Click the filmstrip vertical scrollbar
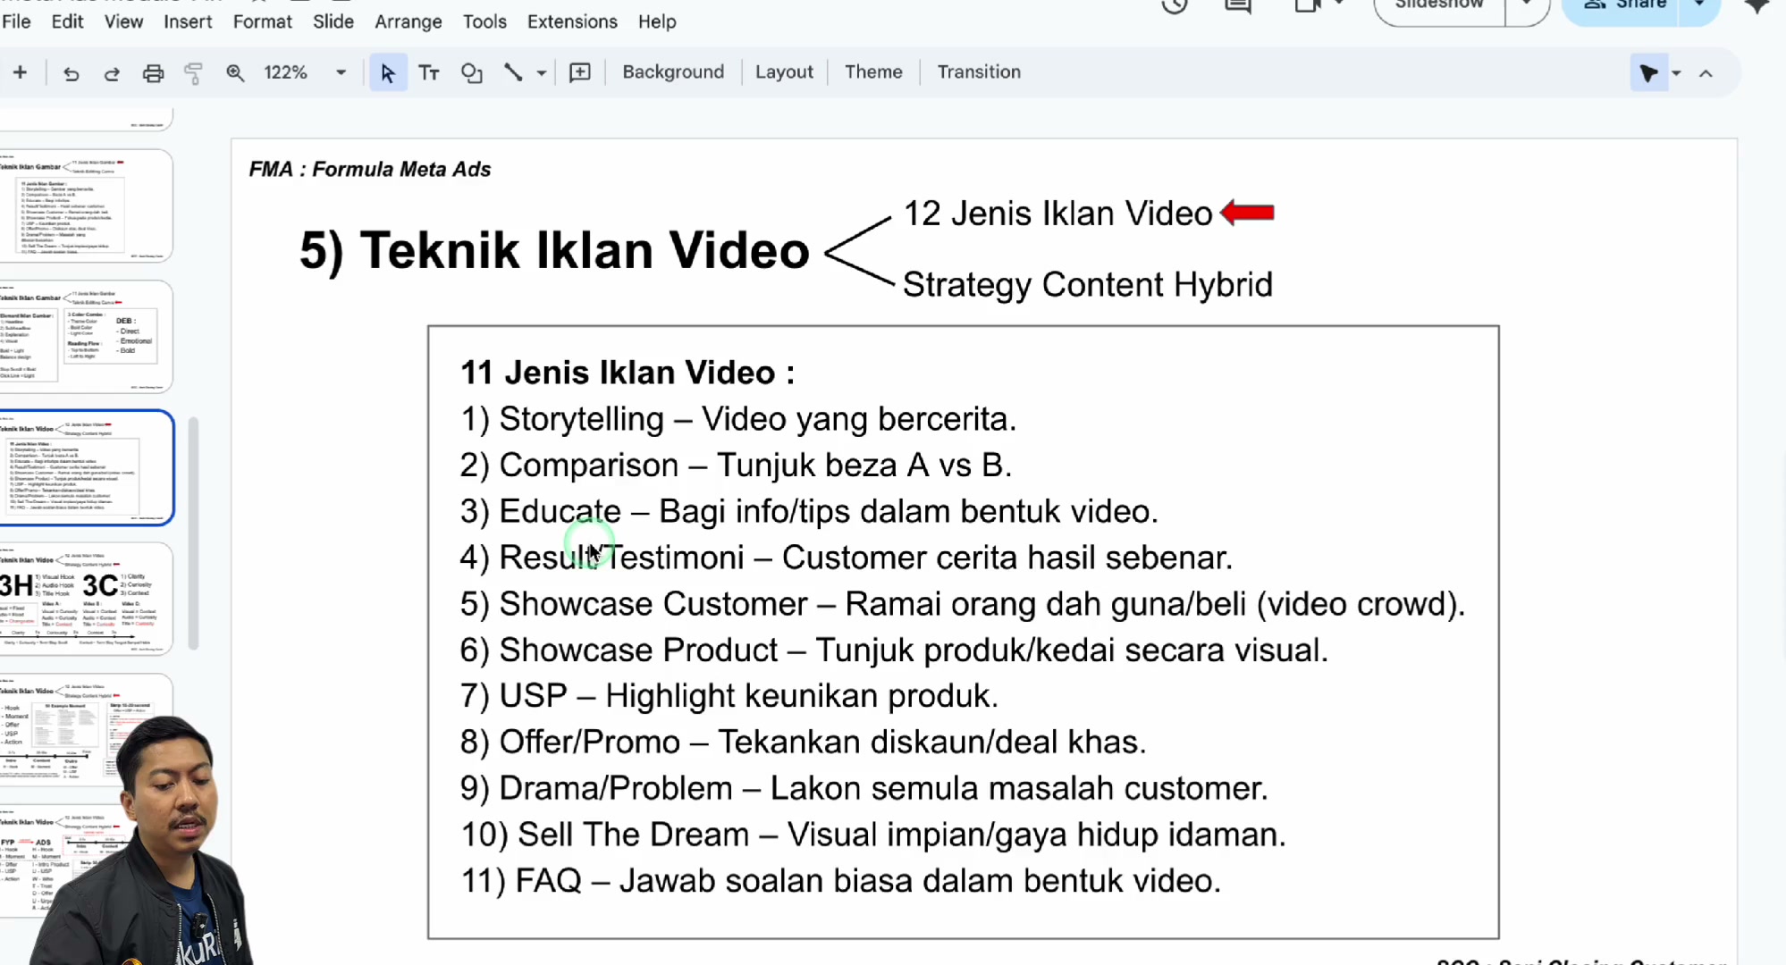The image size is (1786, 965). point(193,533)
